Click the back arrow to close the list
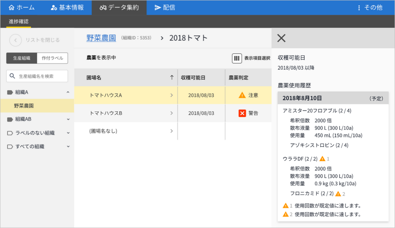 [15, 40]
